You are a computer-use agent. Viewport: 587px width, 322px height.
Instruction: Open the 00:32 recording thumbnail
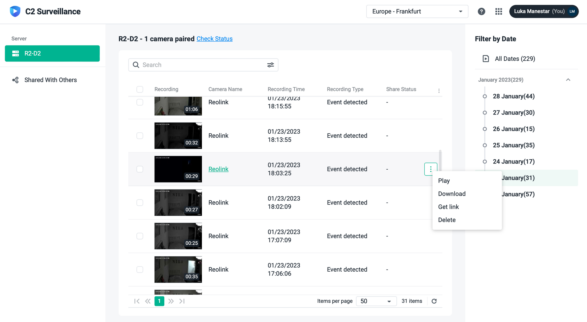tap(178, 136)
